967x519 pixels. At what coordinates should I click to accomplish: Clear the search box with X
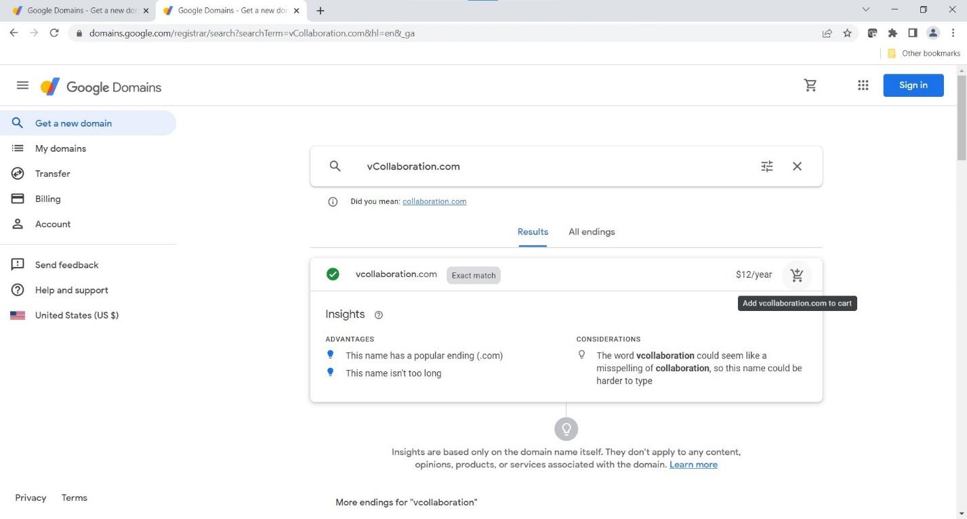[797, 166]
